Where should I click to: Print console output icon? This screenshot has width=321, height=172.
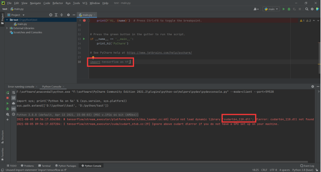(13, 103)
